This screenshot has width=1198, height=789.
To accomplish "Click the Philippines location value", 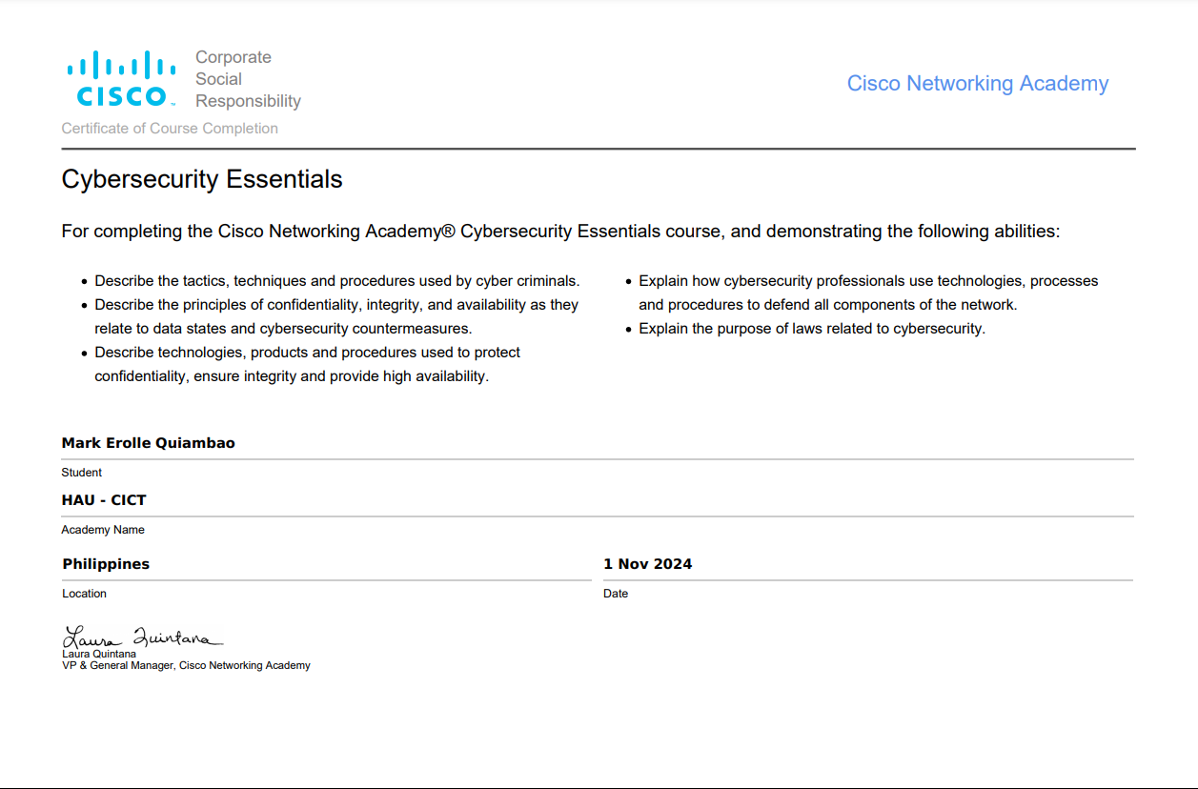I will 106,564.
